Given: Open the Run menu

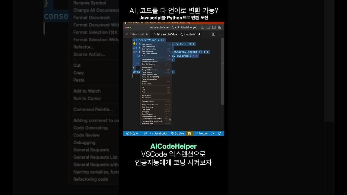Looking at the screenshot, I should (169, 23).
